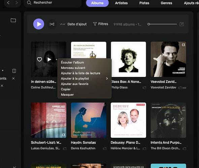Viewport: 199px width, 168px height.
Task: Click the heart icon on In deinen süße album
Action: [39, 59]
